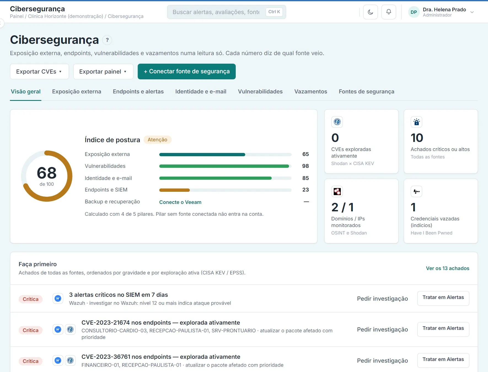Click the Atenção status badge
Screen dimensions: 488x372
pos(157,140)
